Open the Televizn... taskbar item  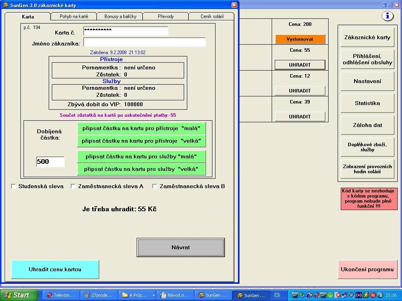coord(61,295)
